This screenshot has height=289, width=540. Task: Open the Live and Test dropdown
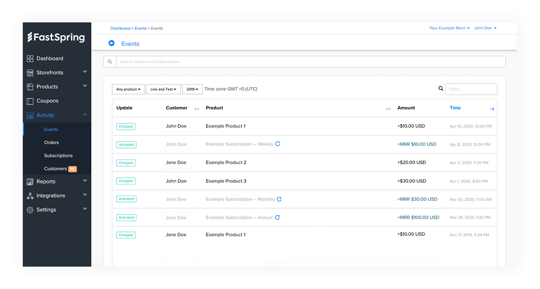click(x=163, y=89)
